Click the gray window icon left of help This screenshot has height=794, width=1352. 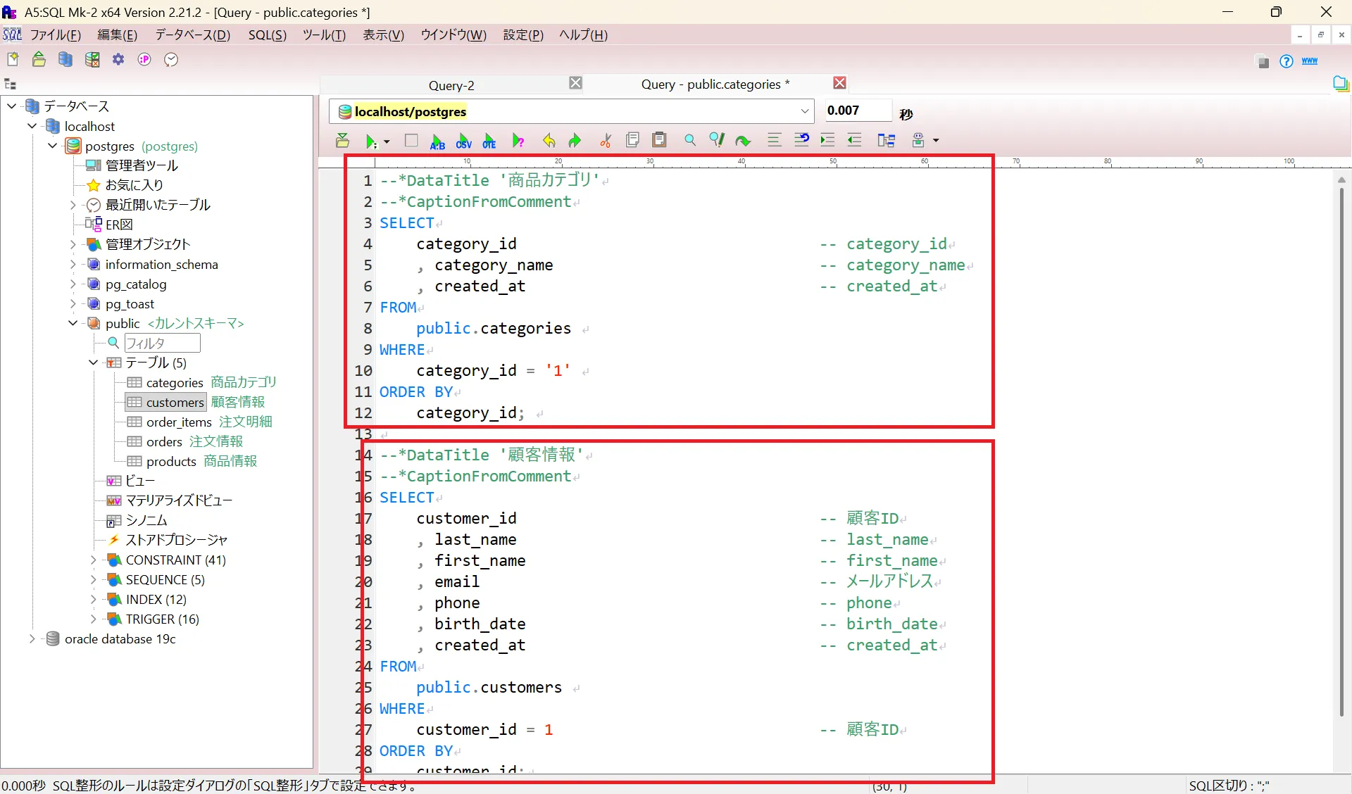point(1263,62)
